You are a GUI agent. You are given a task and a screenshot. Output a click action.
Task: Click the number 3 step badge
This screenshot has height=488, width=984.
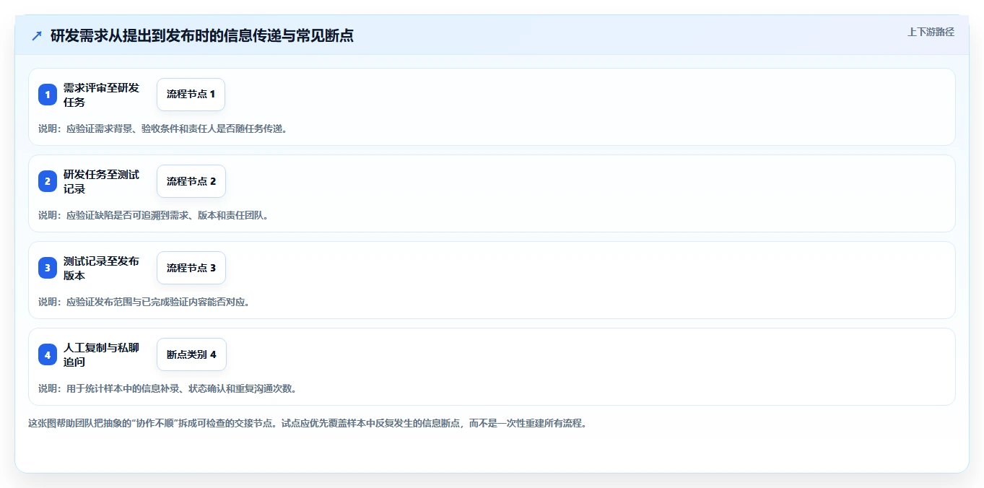tap(48, 268)
